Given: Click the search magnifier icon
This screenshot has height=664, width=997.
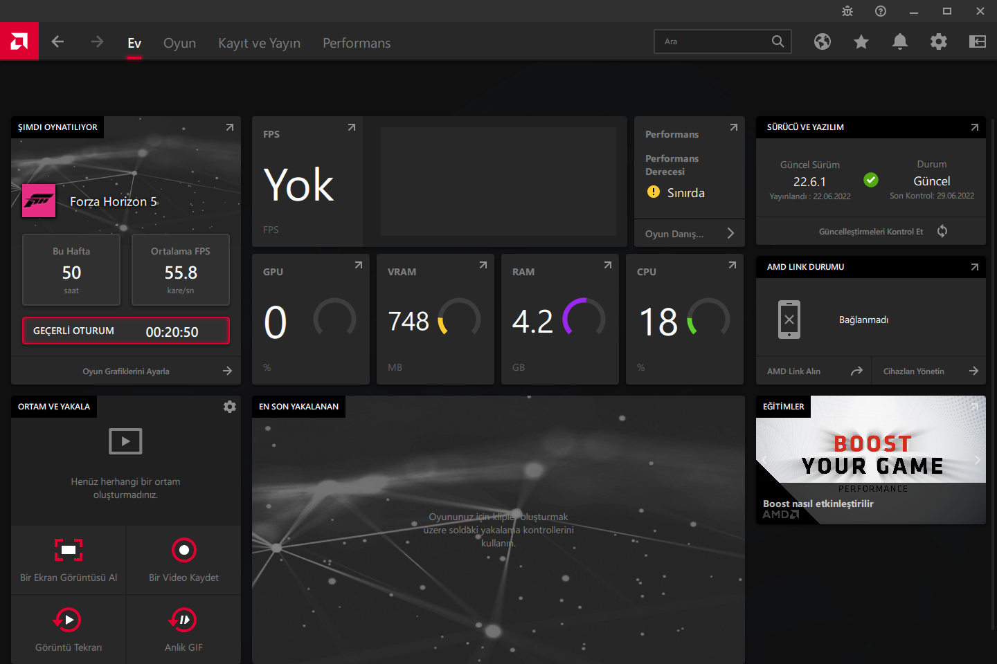Looking at the screenshot, I should tap(778, 41).
